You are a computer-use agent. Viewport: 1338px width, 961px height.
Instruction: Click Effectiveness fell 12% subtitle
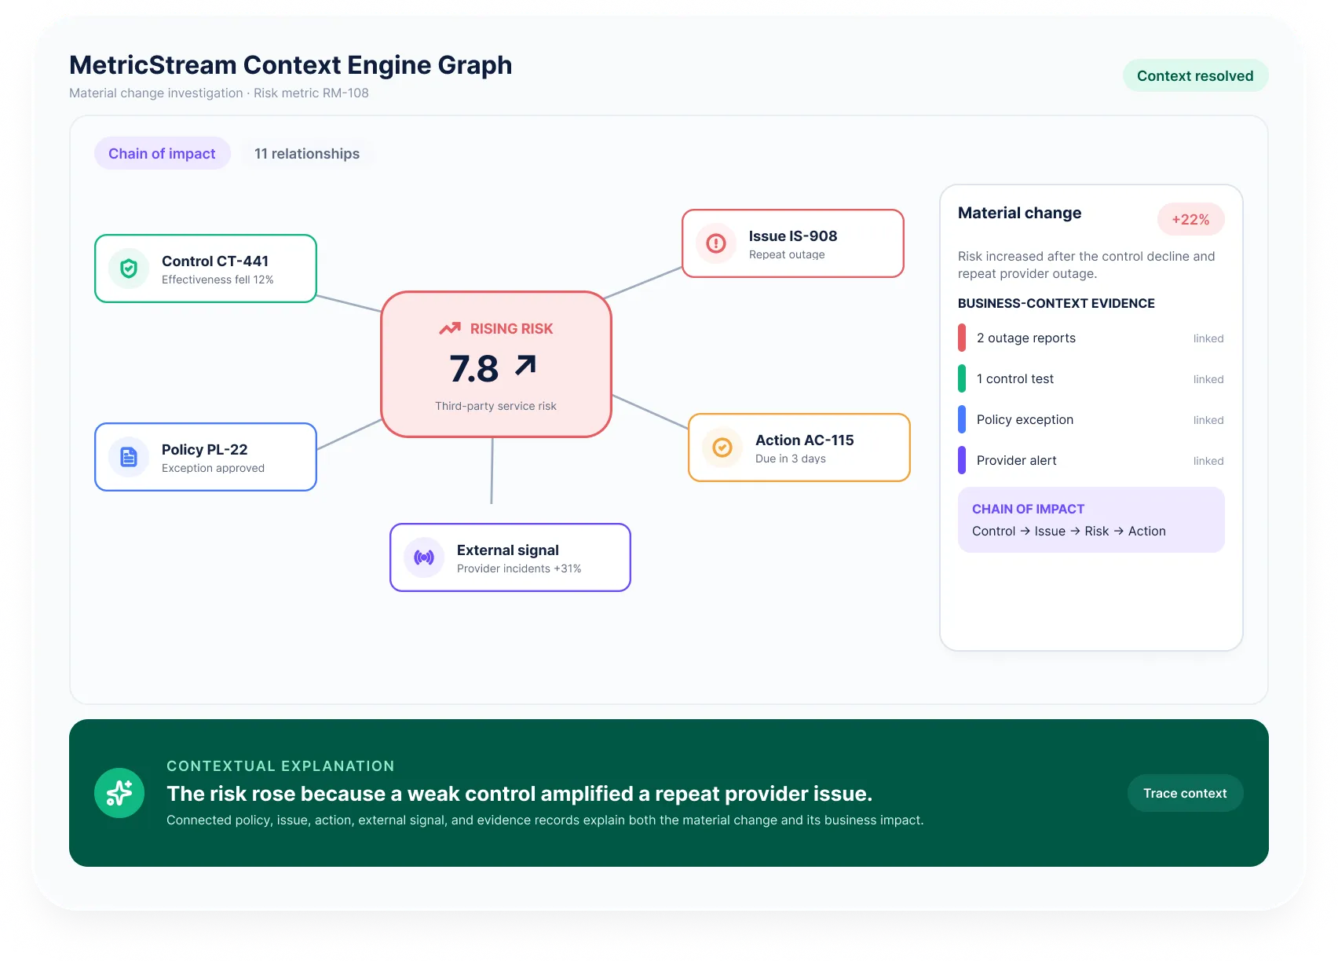[x=218, y=280]
